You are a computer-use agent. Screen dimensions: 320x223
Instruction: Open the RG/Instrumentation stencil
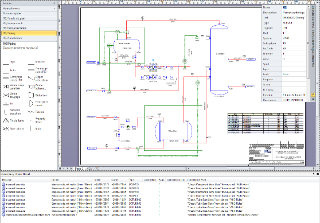tap(29, 28)
